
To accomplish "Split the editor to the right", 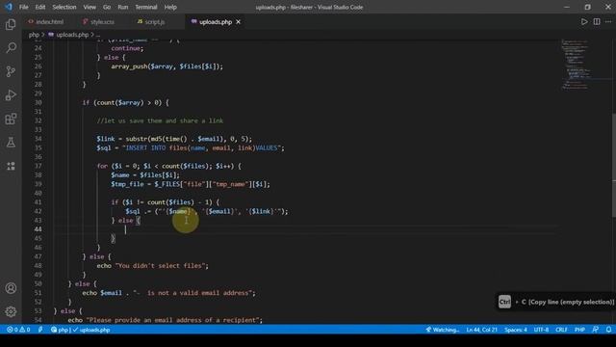I will (597, 21).
